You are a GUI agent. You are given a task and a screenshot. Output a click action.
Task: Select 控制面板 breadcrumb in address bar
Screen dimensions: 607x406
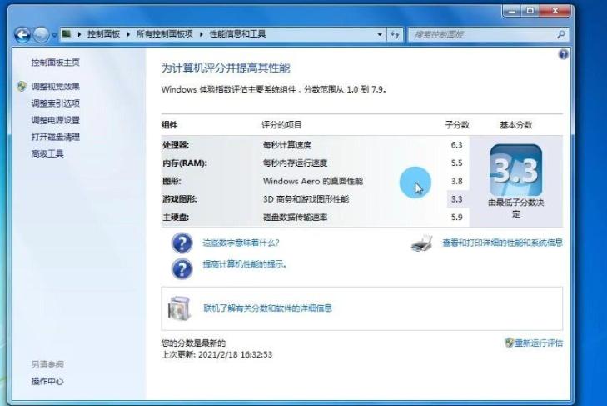pyautogui.click(x=103, y=34)
